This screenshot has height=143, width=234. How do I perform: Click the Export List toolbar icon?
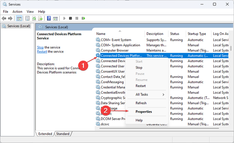(x=41, y=18)
